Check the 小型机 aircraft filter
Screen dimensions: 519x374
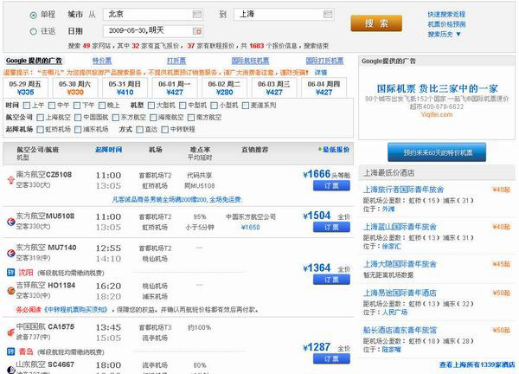pos(215,106)
